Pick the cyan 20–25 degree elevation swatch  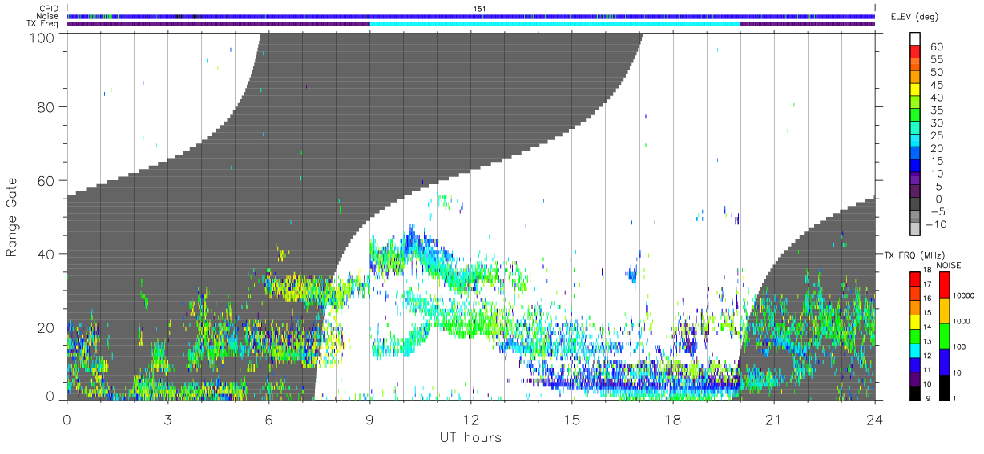[x=916, y=142]
